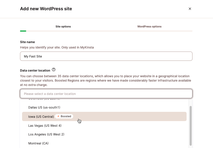Select Dallas US (us-south1) from the list
The image size is (213, 148).
coord(44,107)
